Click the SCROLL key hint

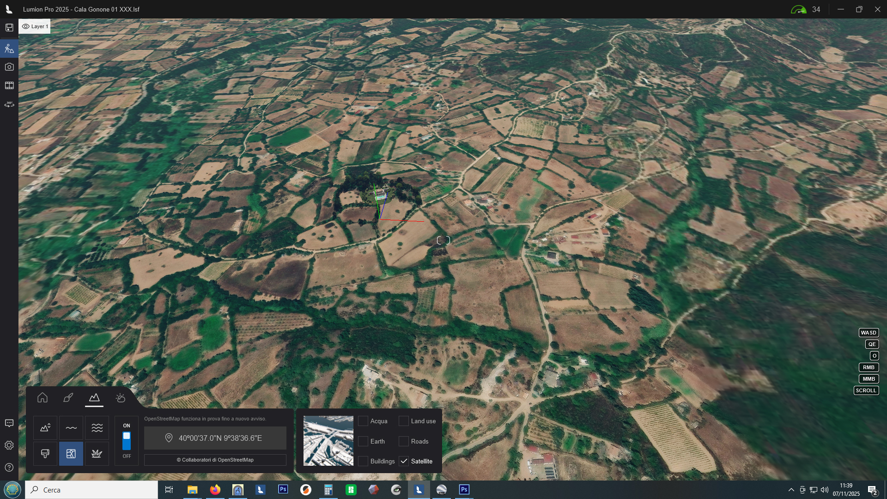point(866,390)
